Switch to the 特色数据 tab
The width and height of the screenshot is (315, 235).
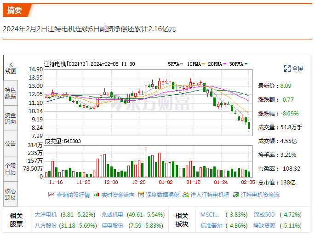coord(11,93)
